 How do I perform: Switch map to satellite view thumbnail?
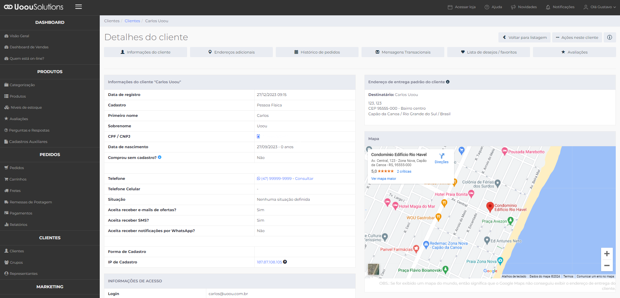pyautogui.click(x=373, y=269)
